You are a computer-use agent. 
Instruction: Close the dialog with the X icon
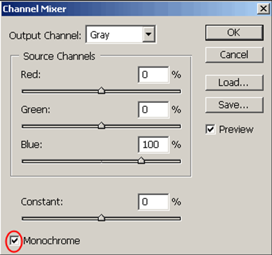[x=263, y=8]
